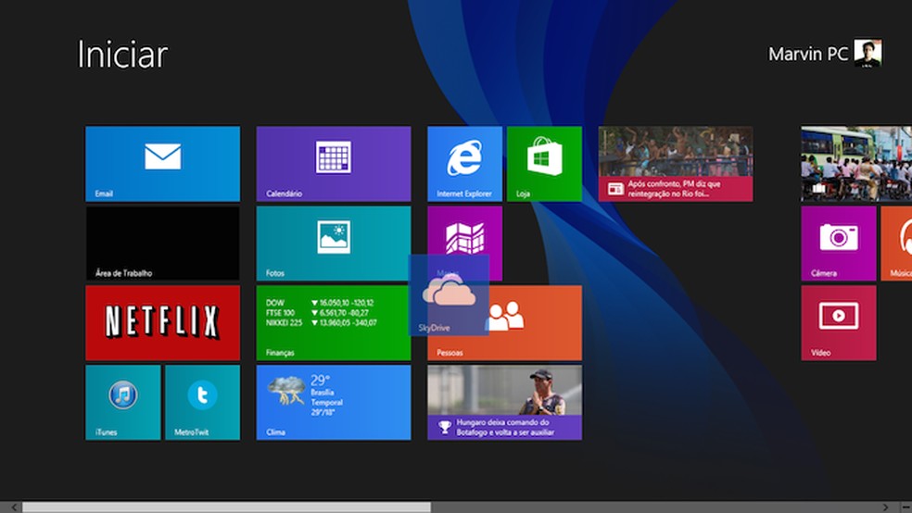Open sports tile about Botafogo coach
The width and height of the screenshot is (912, 513).
coord(504,403)
